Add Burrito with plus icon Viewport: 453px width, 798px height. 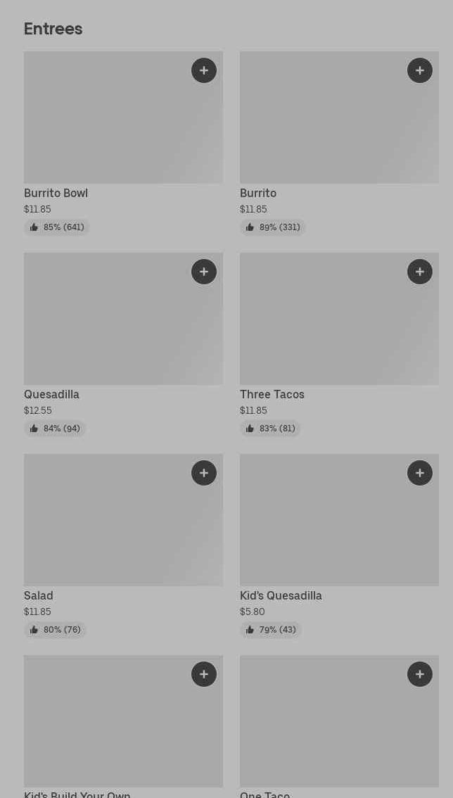point(420,70)
